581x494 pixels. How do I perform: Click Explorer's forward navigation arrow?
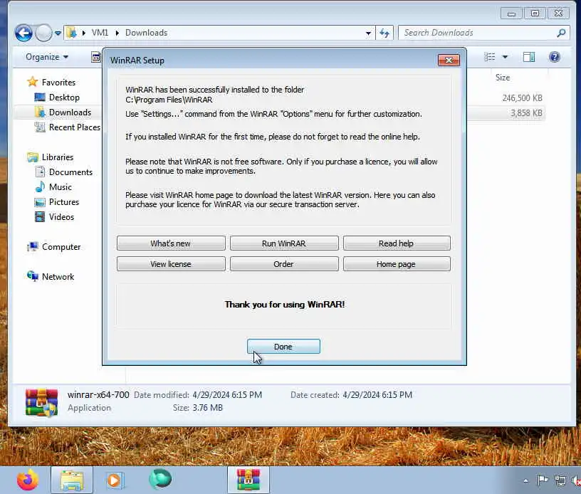43,33
